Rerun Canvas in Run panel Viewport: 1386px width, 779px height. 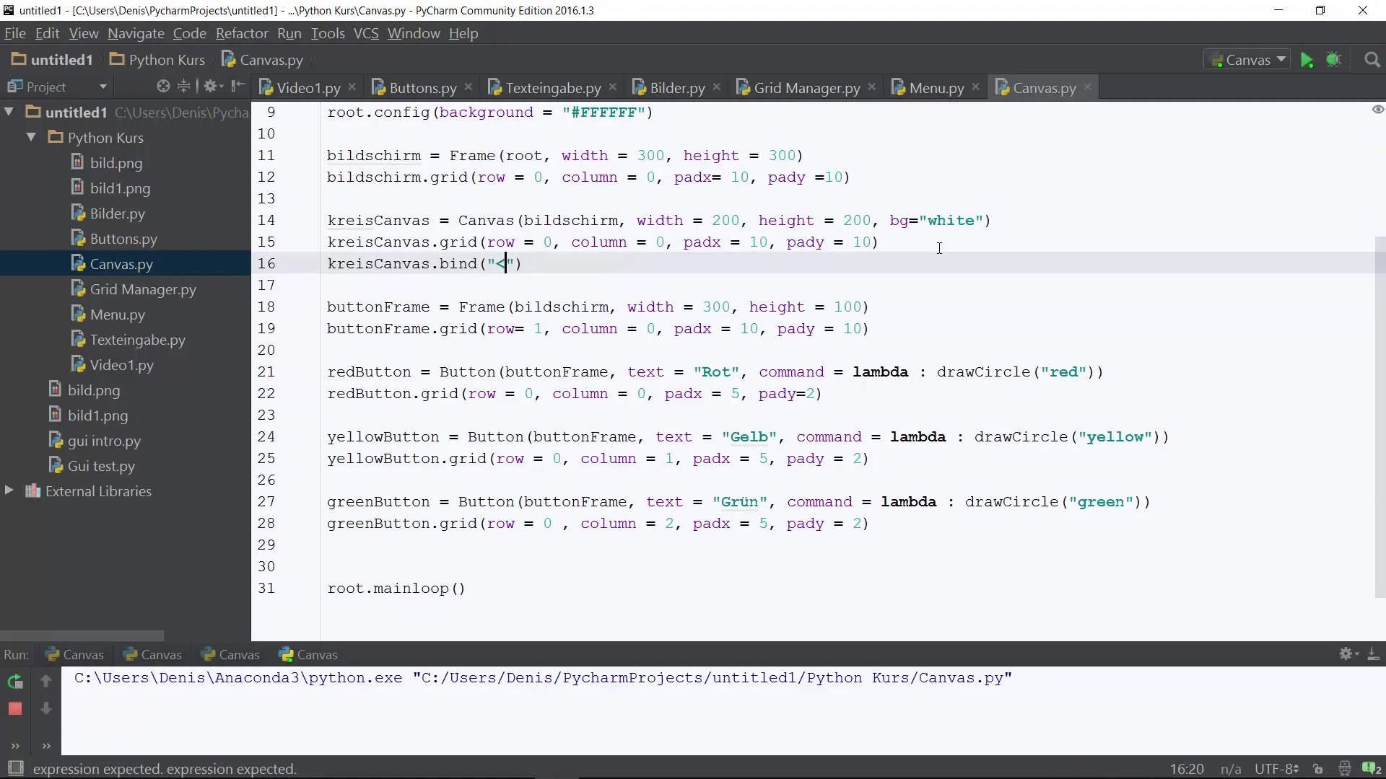15,682
